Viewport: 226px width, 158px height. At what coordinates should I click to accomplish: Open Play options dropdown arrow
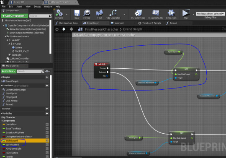[x=193, y=14]
